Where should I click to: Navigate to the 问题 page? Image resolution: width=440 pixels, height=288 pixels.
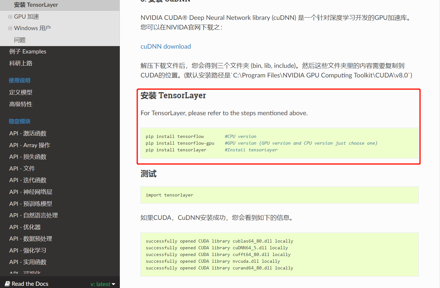[x=19, y=39]
